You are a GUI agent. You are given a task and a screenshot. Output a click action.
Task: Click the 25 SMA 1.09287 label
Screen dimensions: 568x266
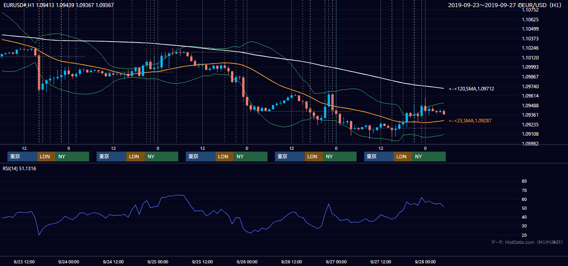(x=470, y=121)
